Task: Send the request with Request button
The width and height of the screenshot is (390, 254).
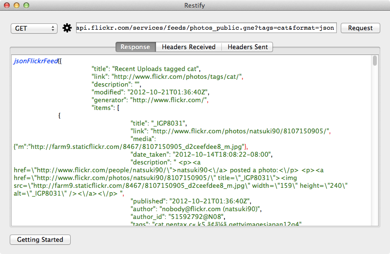Action: point(360,28)
